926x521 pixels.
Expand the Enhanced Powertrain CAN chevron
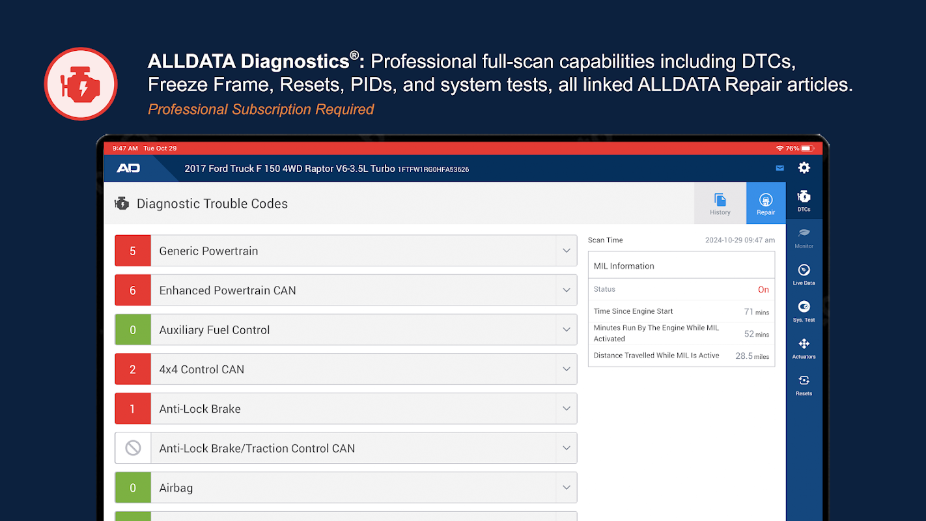click(567, 290)
